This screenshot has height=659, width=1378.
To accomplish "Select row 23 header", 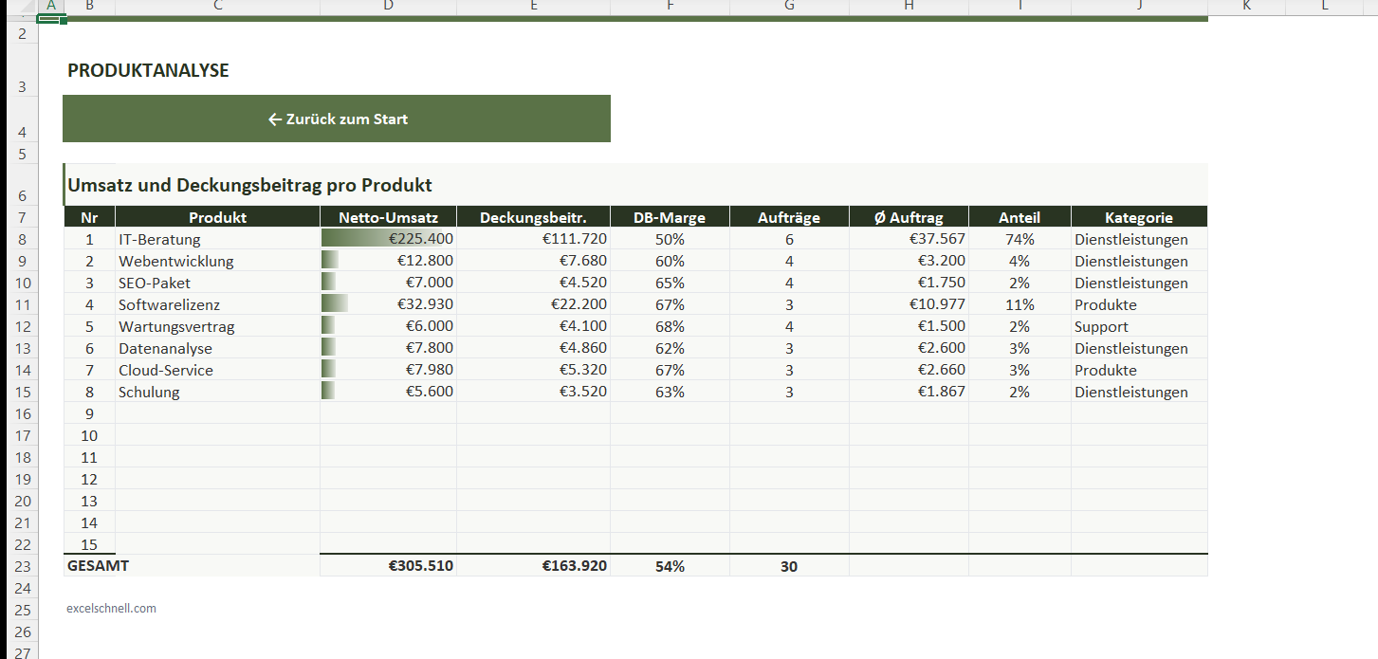I will coord(22,567).
